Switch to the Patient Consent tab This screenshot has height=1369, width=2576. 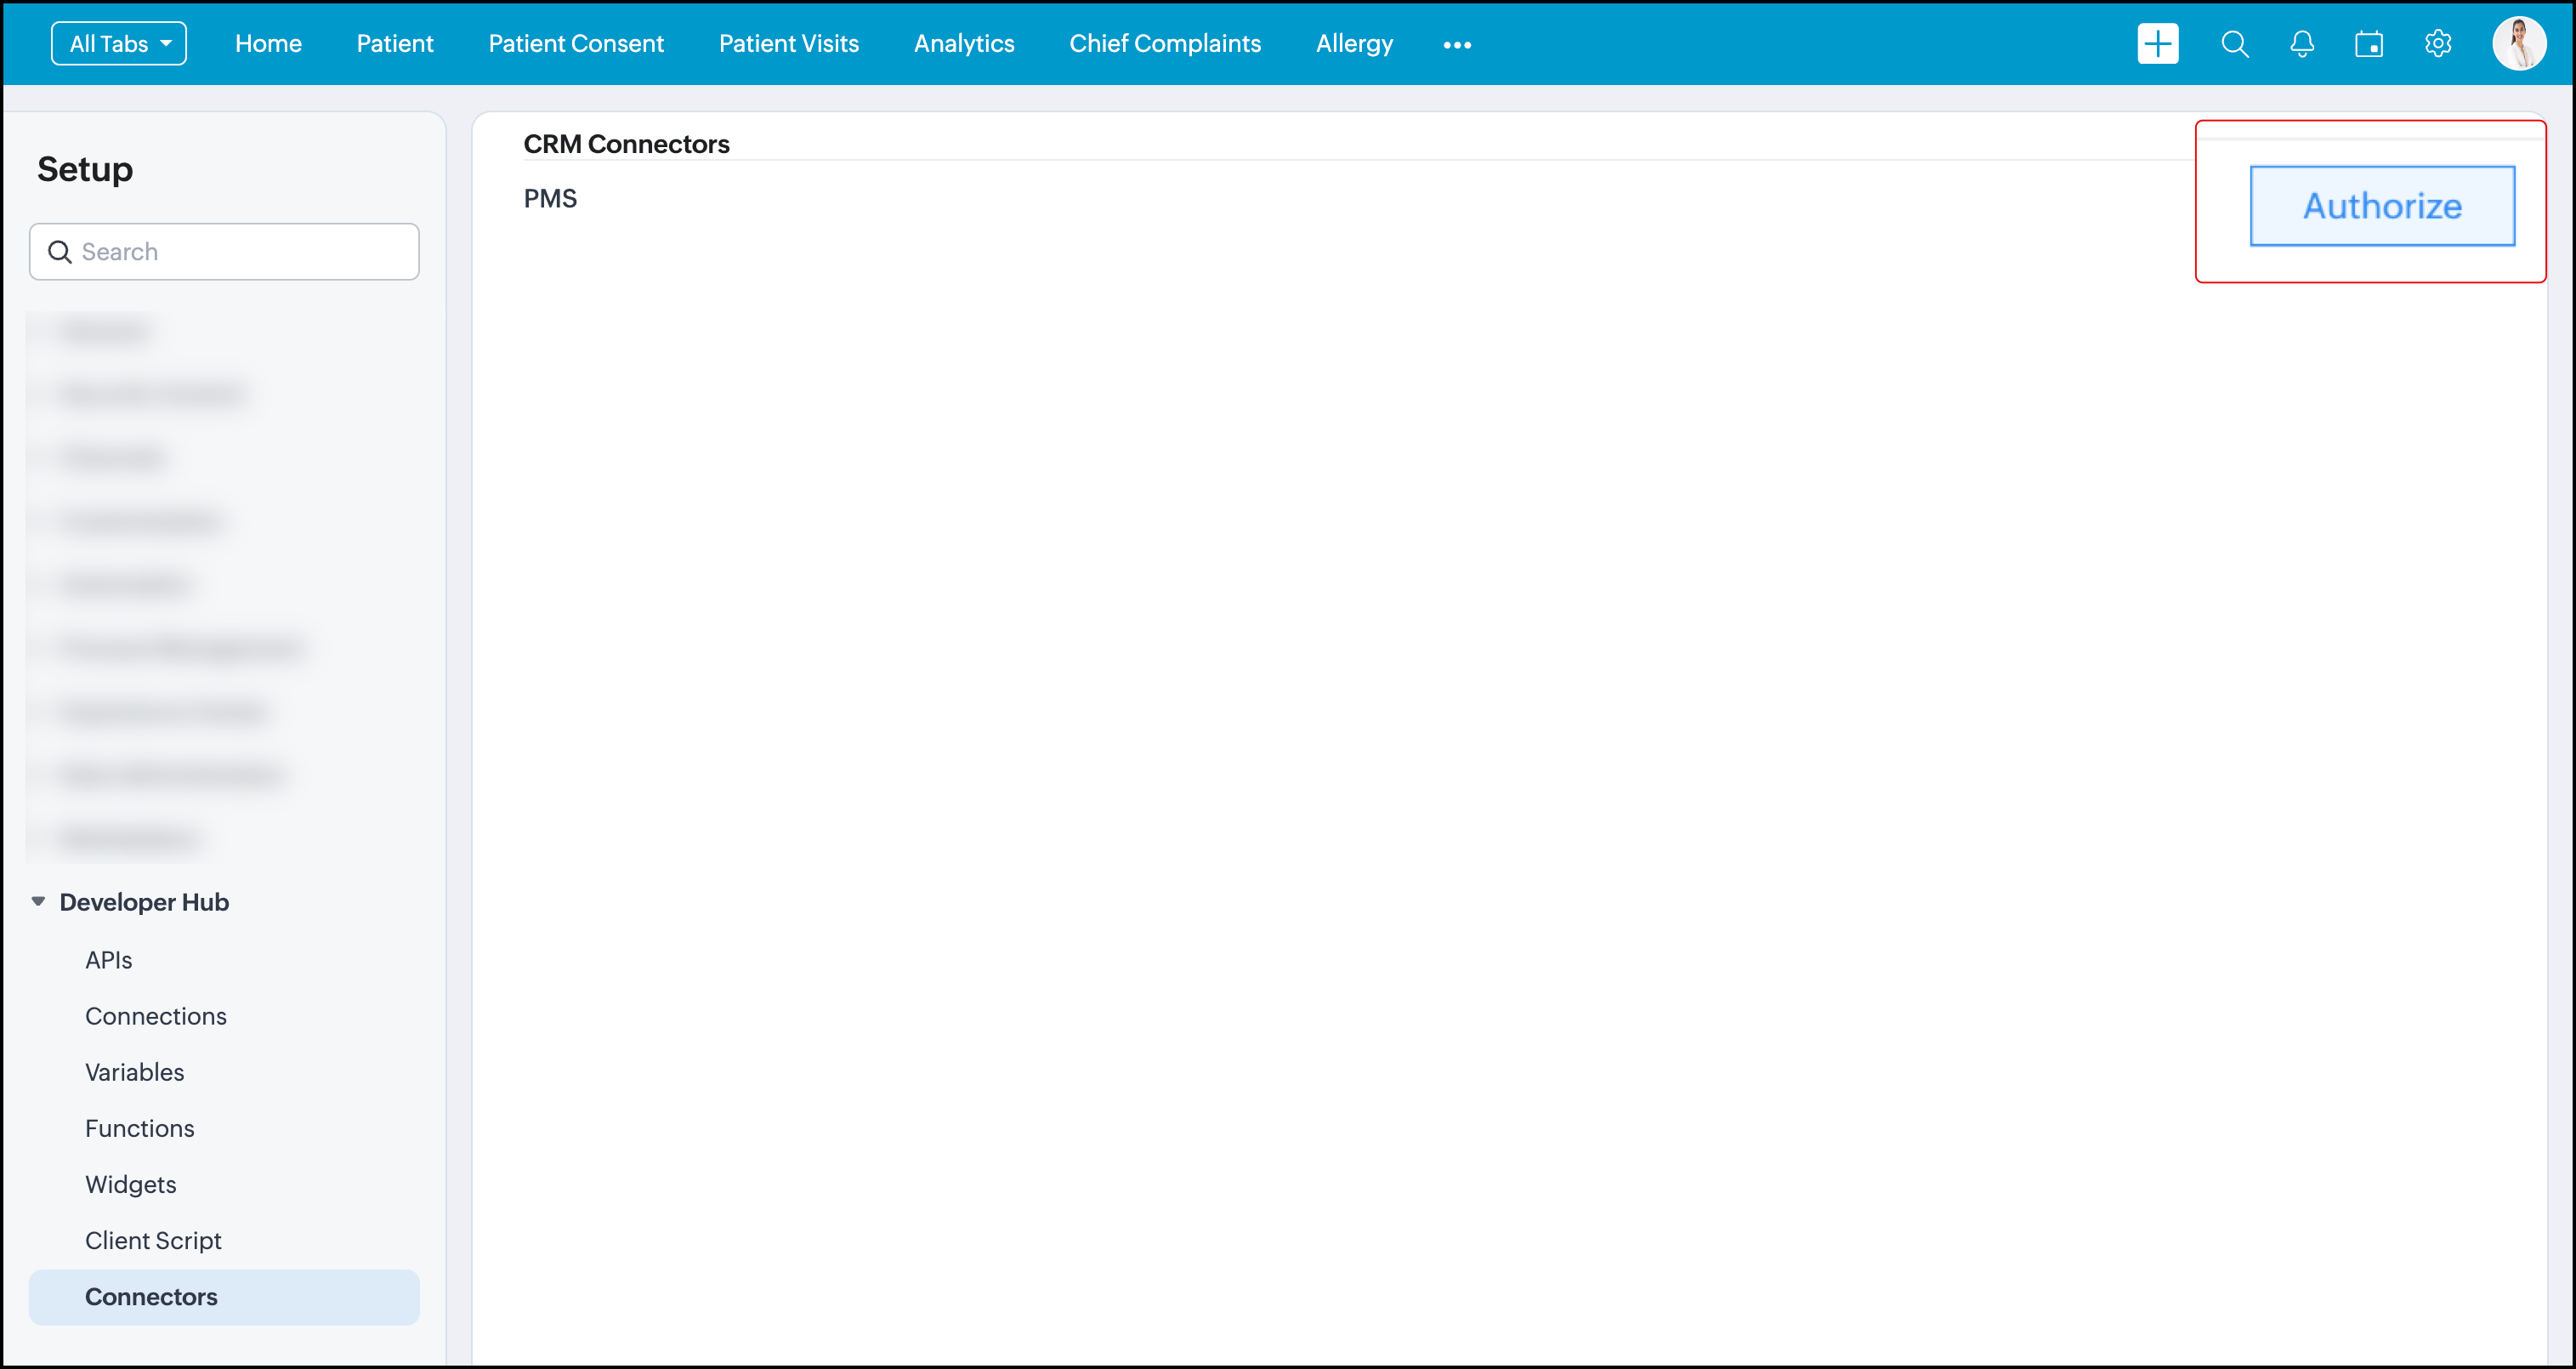576,44
